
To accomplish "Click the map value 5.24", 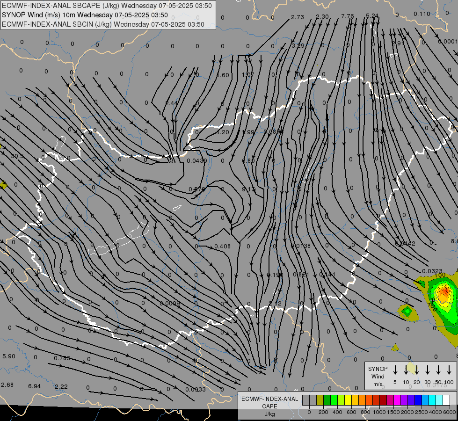I will coord(372,15).
